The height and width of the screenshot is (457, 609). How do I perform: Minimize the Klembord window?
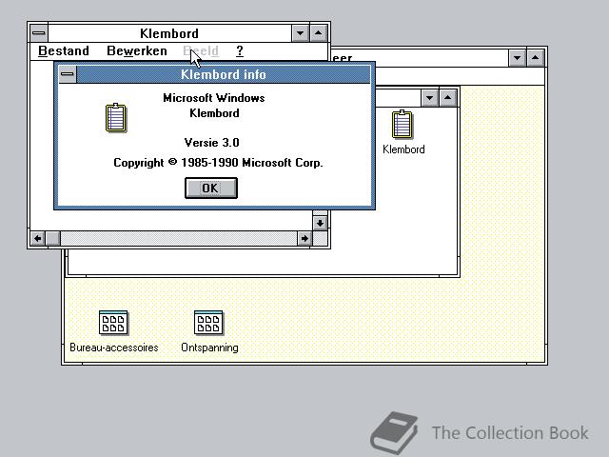(x=301, y=33)
